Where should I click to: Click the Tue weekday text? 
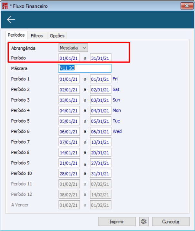pyautogui.click(x=116, y=121)
